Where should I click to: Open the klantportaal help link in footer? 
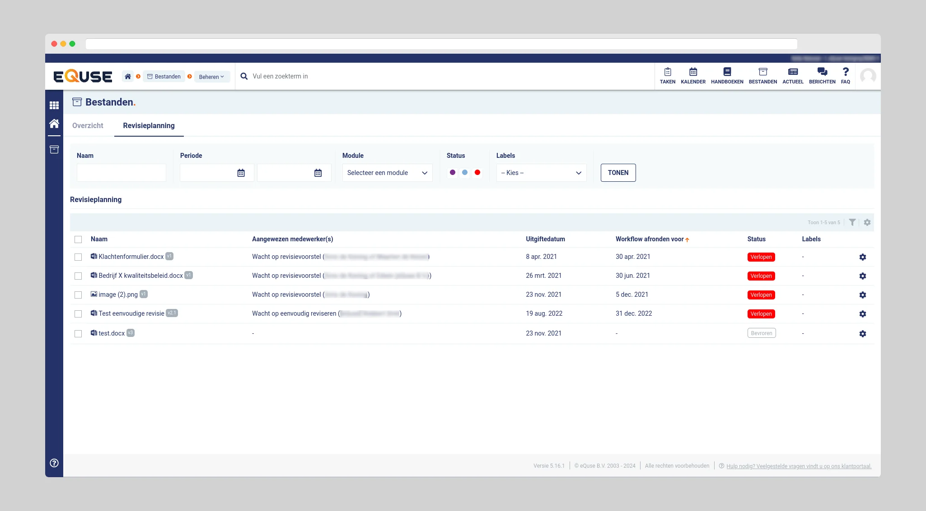(x=798, y=466)
